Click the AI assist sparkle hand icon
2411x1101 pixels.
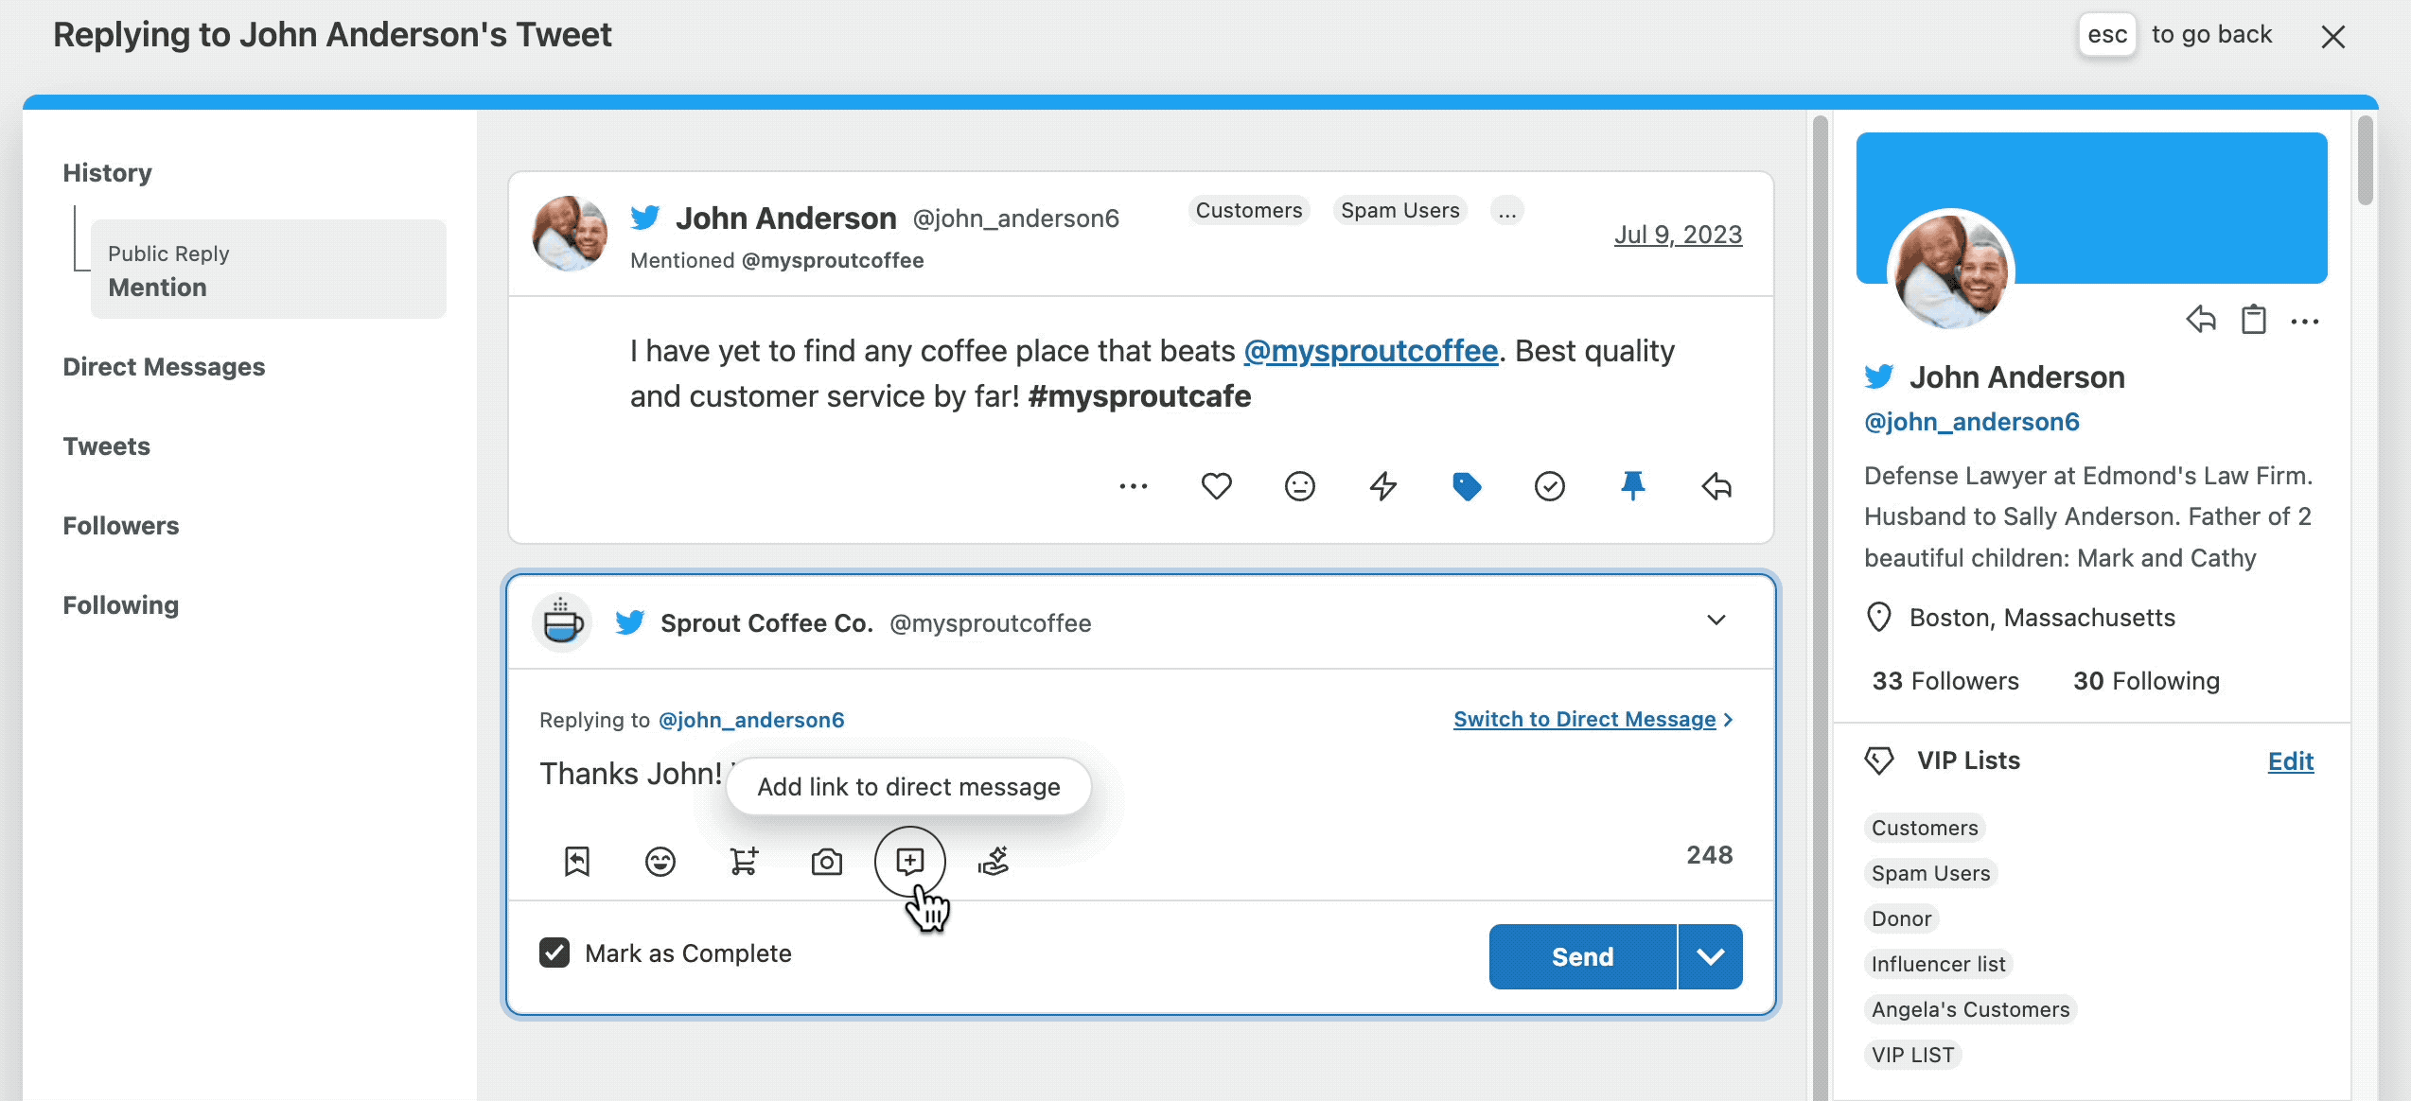(x=994, y=861)
